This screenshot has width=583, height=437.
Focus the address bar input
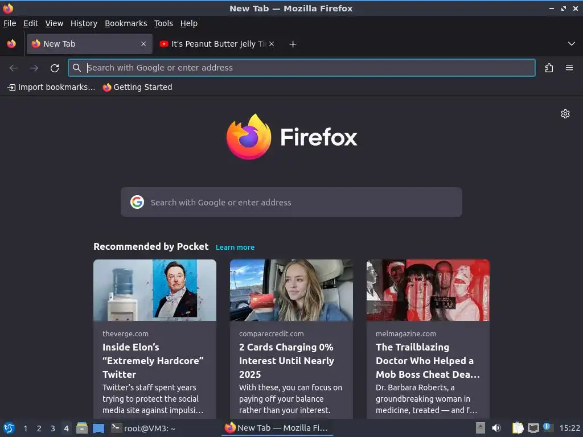pos(302,68)
